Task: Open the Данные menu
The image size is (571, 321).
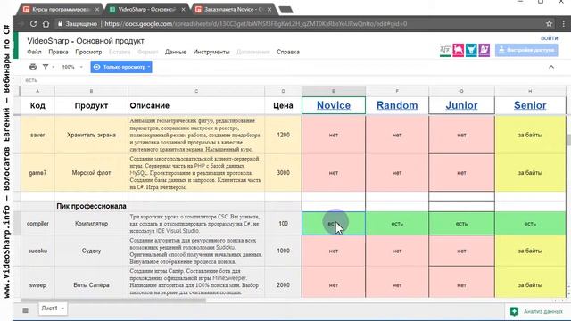Action: (176, 52)
